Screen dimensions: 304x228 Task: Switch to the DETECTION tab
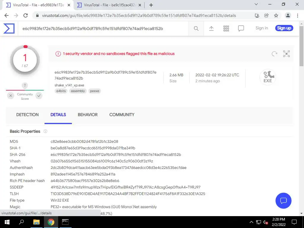coord(27,115)
